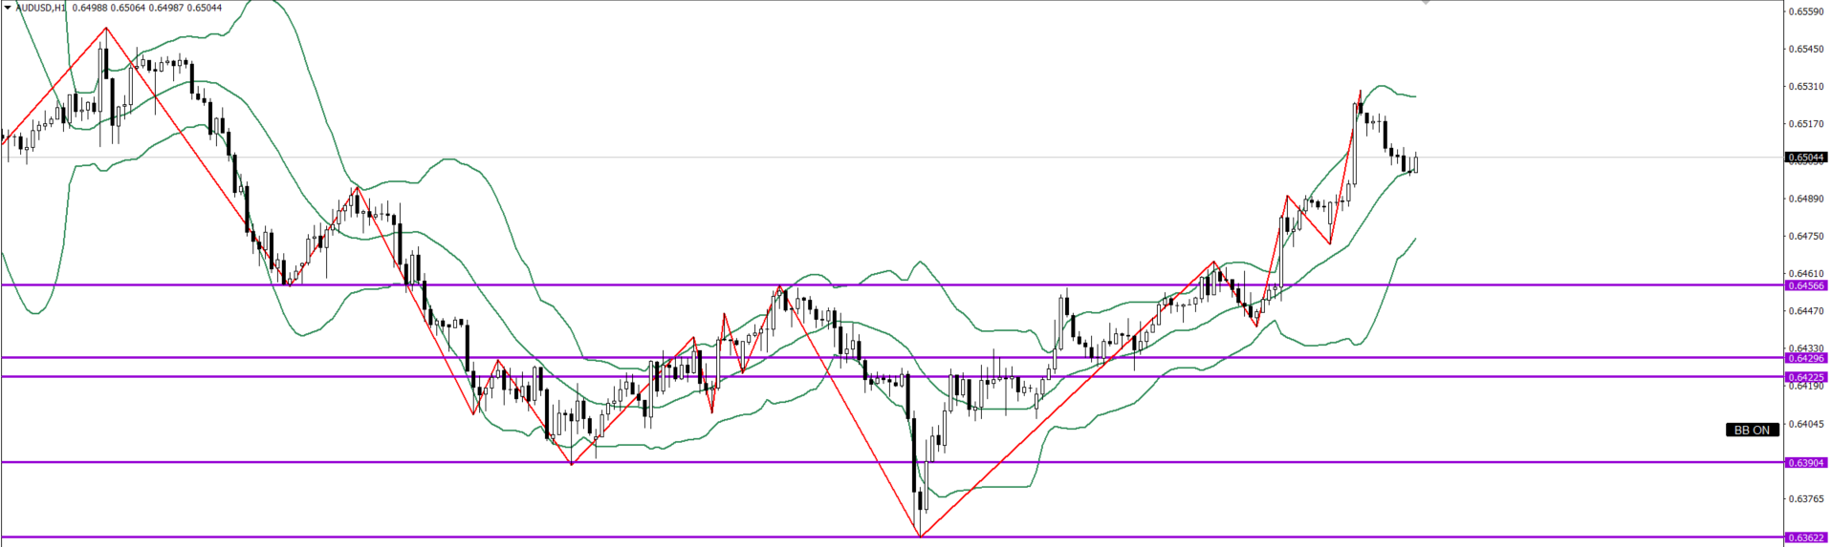The image size is (1832, 547).
Task: Click the 0.64750 tick on price axis
Action: [x=1805, y=236]
